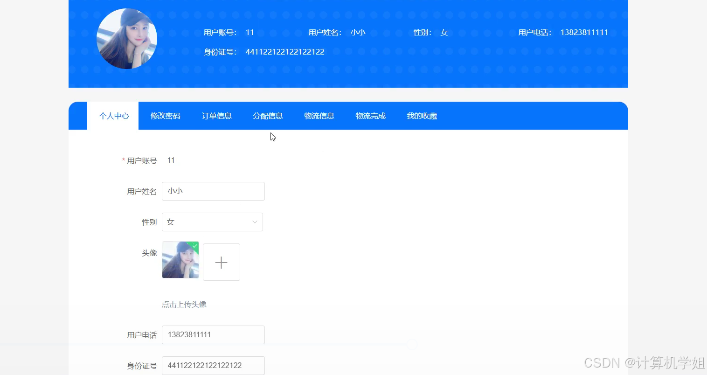Viewport: 707px width, 375px height.
Task: Click the circular profile photo in the blue banner
Action: 126,39
